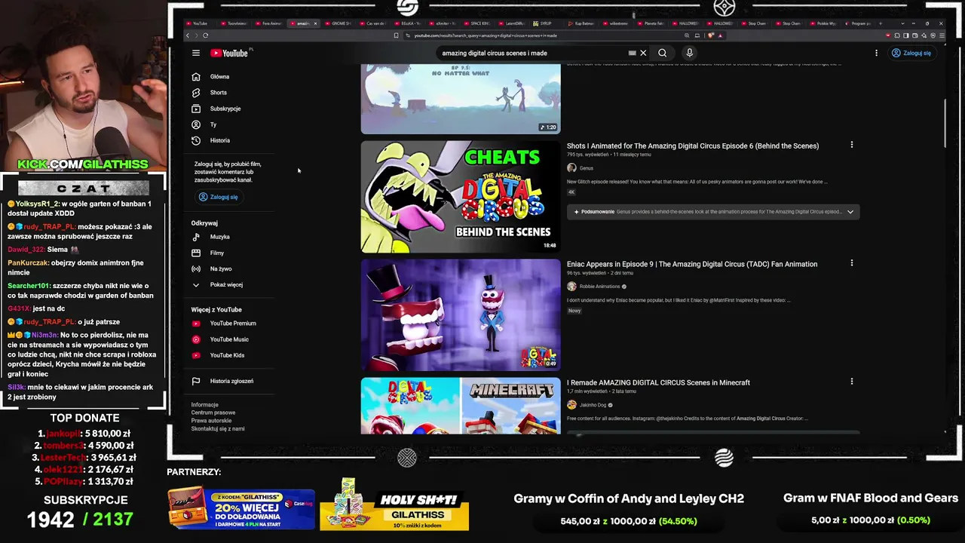
Task: Open Historia in the sidebar
Action: click(x=220, y=140)
